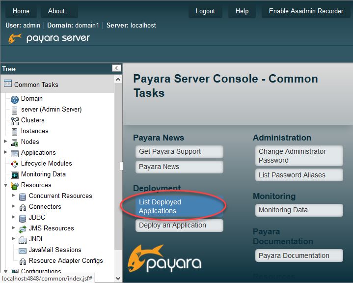Screen dimensions: 353x283
Task: Open the About... menu item
Action: click(x=59, y=11)
